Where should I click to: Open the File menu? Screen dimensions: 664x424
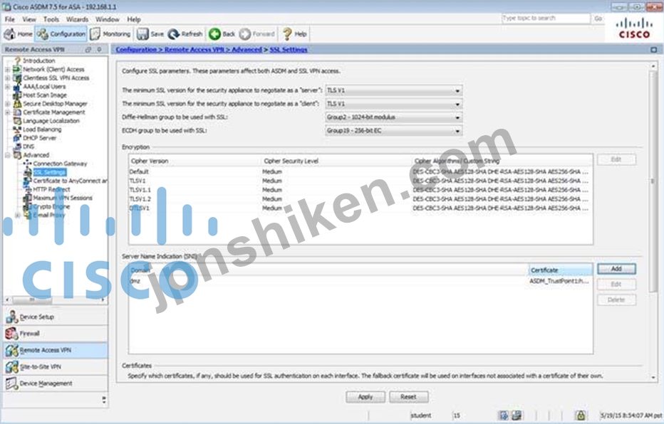(x=10, y=19)
